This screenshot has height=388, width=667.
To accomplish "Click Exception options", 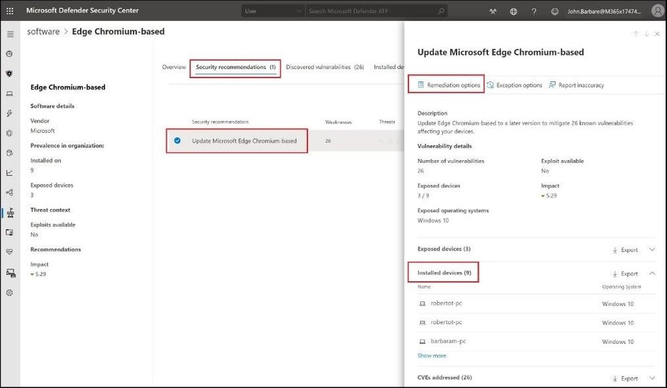I will (x=515, y=85).
